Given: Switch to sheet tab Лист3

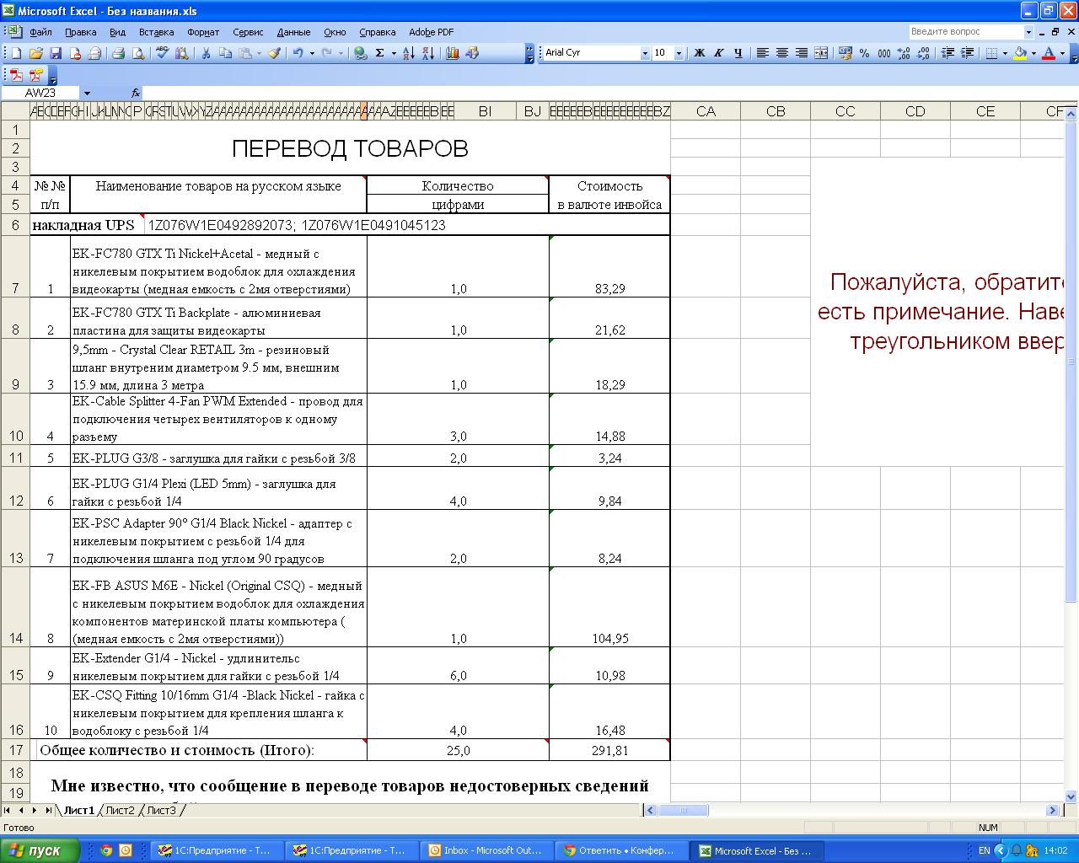Looking at the screenshot, I should (x=162, y=810).
